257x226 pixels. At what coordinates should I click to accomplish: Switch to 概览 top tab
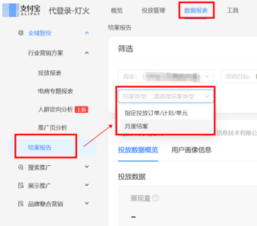click(117, 10)
